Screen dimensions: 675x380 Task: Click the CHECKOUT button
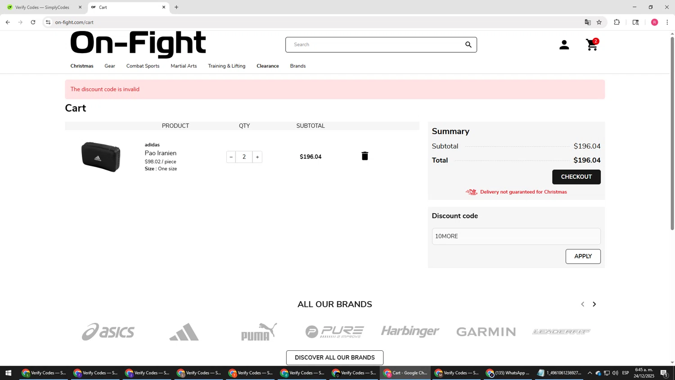(576, 177)
